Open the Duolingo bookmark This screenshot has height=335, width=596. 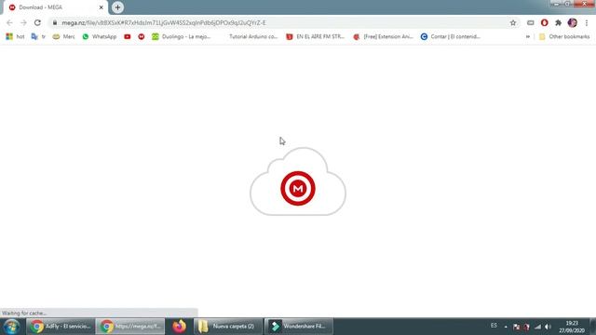coord(181,36)
